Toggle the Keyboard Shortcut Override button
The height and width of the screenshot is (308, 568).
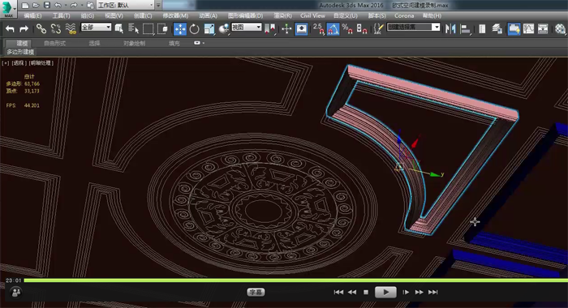pos(301,28)
